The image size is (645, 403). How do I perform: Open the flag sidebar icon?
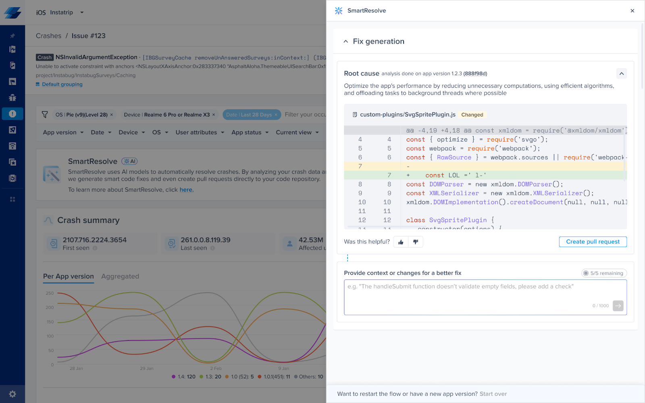12,81
